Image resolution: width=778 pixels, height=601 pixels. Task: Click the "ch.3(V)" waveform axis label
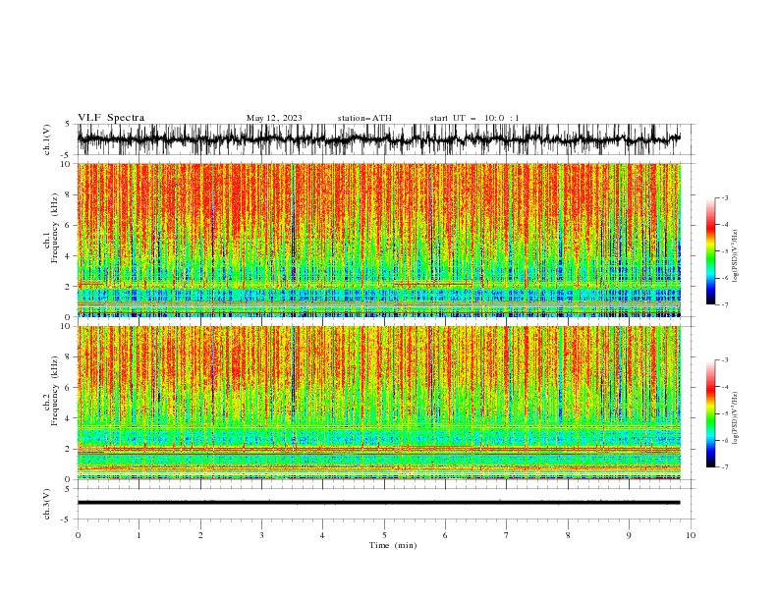[x=47, y=504]
